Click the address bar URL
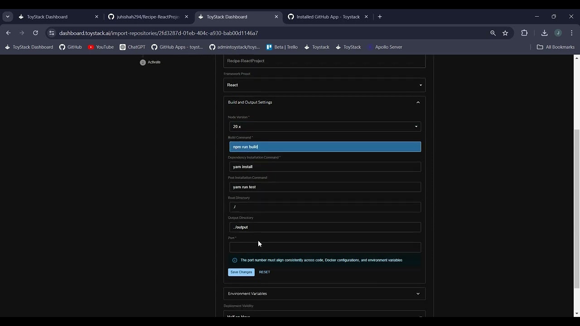 coord(159,33)
